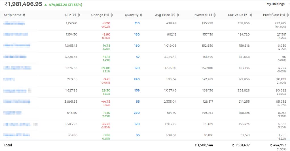The height and width of the screenshot is (151, 290).
Task: Sort holdings by Change (%) icon
Action: [x=112, y=15]
